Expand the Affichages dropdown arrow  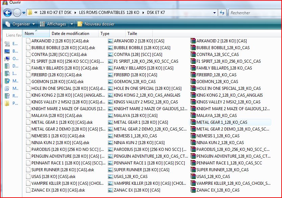(72, 24)
